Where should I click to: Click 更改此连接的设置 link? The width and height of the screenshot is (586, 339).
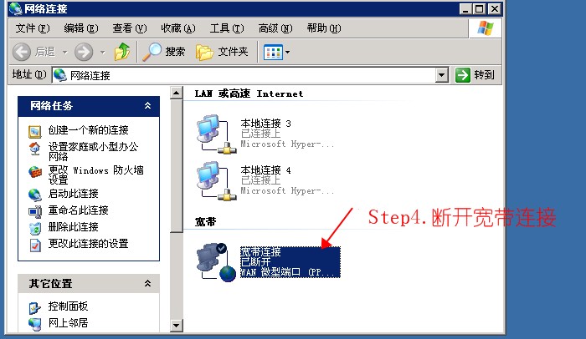pos(88,244)
